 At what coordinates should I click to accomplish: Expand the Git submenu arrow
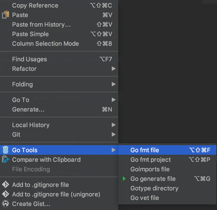tap(114, 134)
